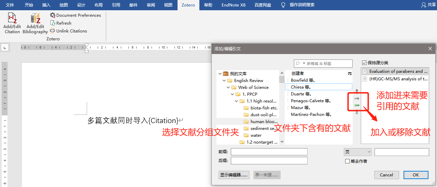437x187 pixels.
Task: Select the Penagos-Calvete 等。 reference
Action: [319, 101]
